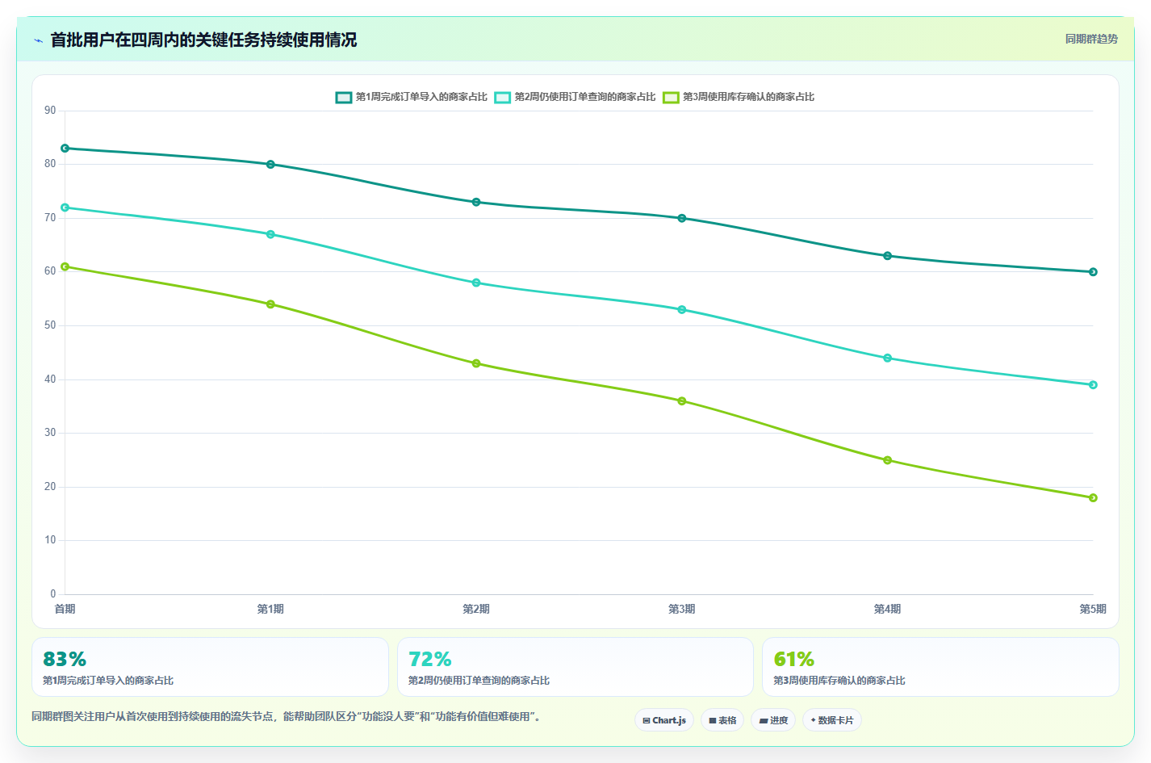This screenshot has height=763, width=1151.
Task: Click the 表格 pill tag
Action: tap(722, 720)
